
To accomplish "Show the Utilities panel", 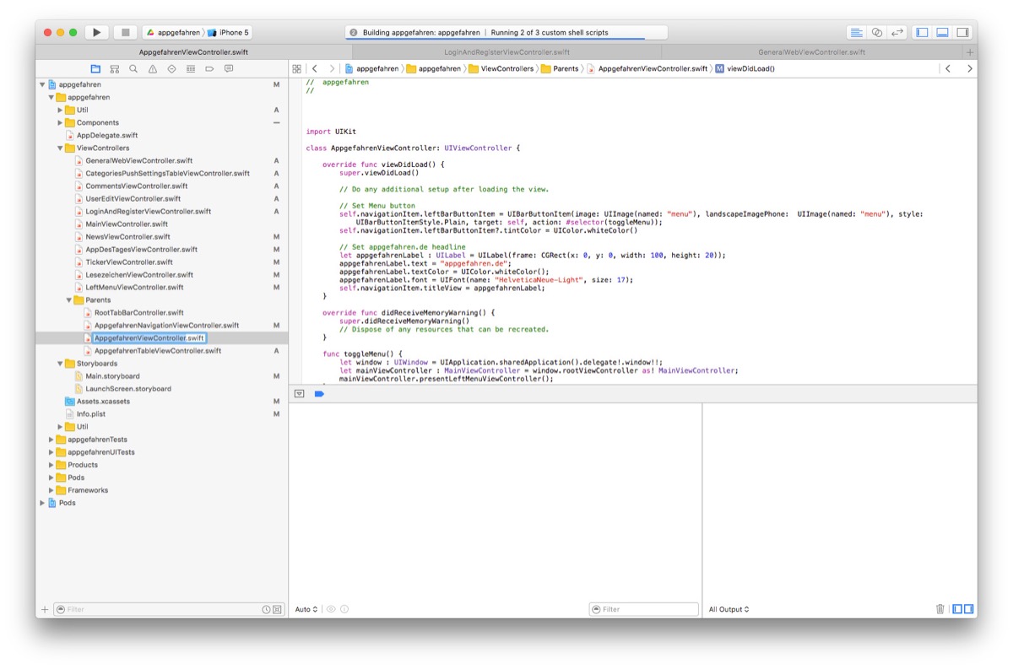I will [963, 30].
